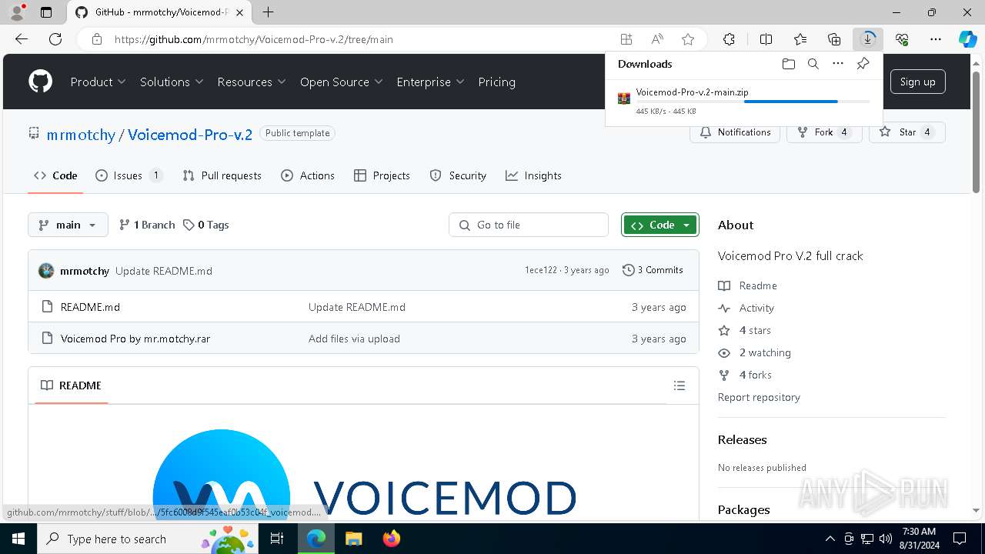Toggle split screen view icon

point(766,39)
